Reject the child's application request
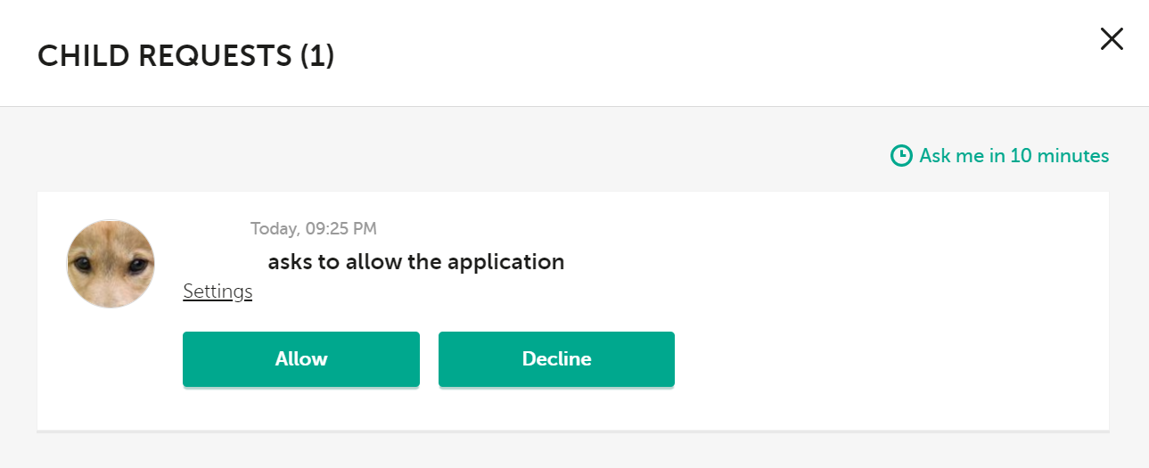The height and width of the screenshot is (468, 1149). [556, 359]
